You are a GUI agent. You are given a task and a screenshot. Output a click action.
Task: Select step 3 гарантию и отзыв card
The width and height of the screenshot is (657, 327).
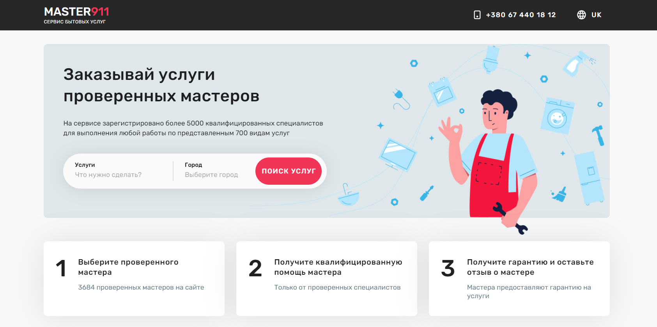coord(519,279)
